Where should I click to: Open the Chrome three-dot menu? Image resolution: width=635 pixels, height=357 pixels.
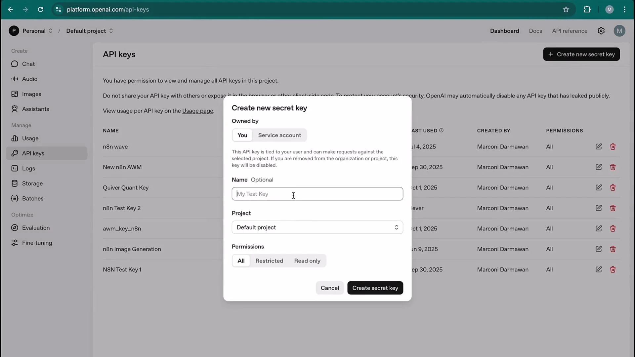pos(624,10)
